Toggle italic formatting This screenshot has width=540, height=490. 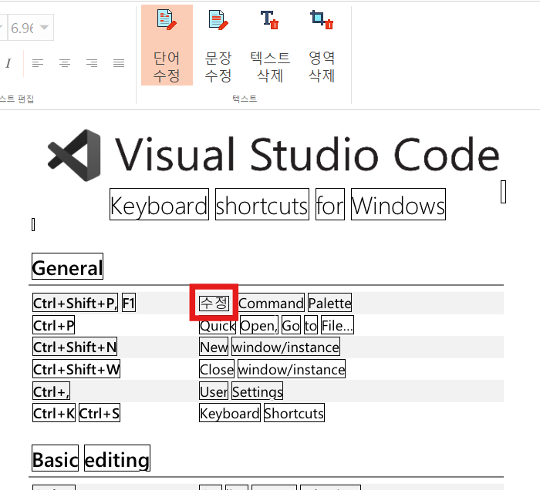pyautogui.click(x=8, y=63)
